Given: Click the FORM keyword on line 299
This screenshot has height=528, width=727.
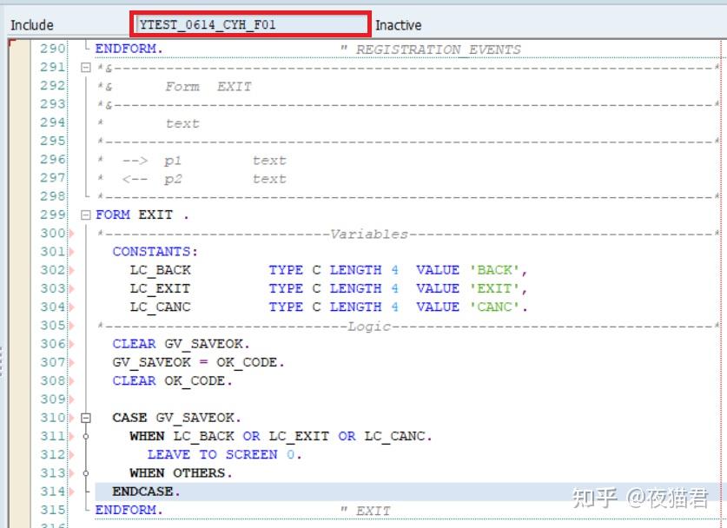Looking at the screenshot, I should click(x=113, y=215).
